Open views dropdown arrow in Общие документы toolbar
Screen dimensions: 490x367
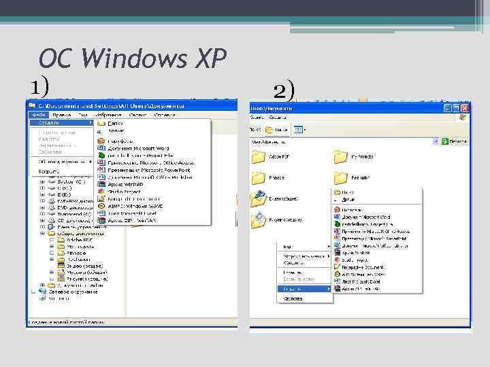point(305,130)
